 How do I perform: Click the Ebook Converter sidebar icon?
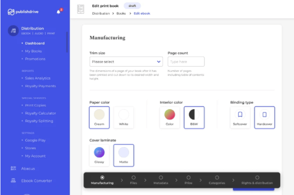(13, 181)
